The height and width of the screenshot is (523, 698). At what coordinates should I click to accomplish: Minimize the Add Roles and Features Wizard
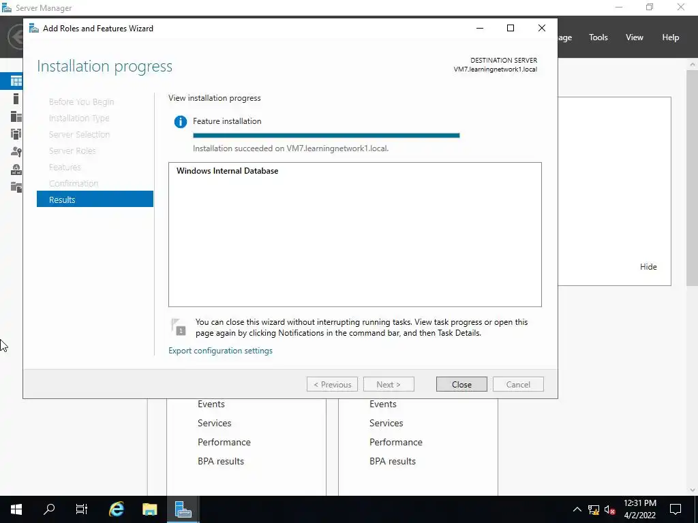click(480, 28)
